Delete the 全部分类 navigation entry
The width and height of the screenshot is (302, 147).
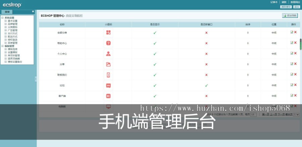click(295, 32)
